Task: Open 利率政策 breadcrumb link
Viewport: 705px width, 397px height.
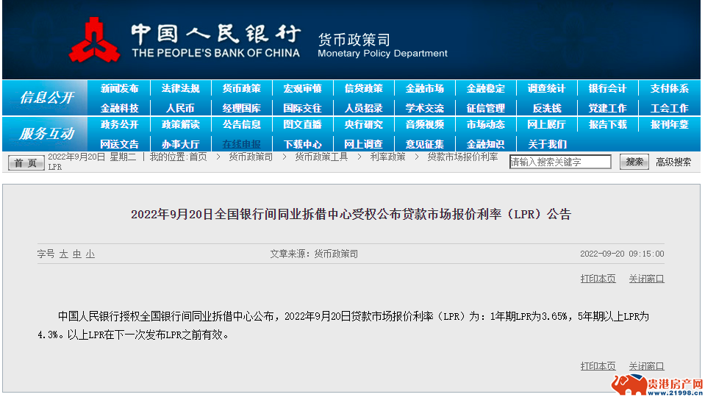Action: [387, 157]
